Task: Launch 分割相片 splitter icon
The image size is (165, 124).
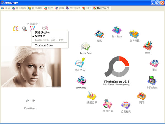Action: (126, 105)
